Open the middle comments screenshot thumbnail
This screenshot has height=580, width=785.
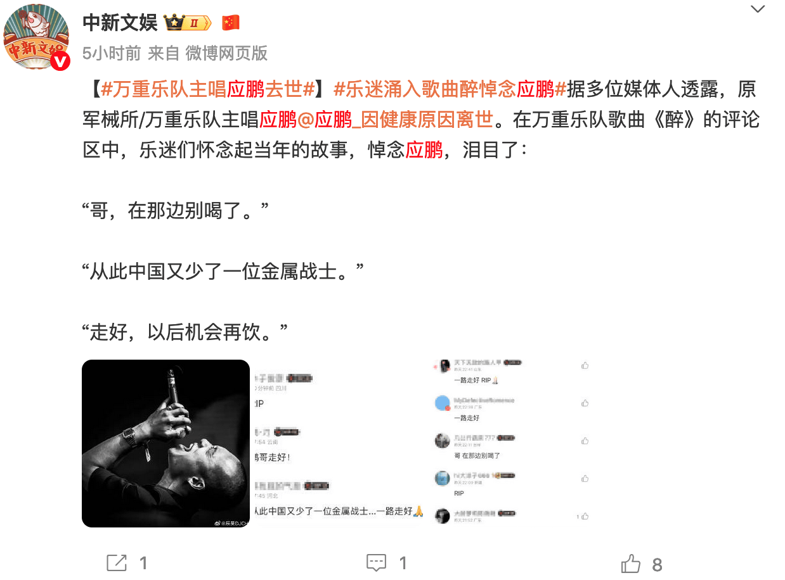(336, 443)
